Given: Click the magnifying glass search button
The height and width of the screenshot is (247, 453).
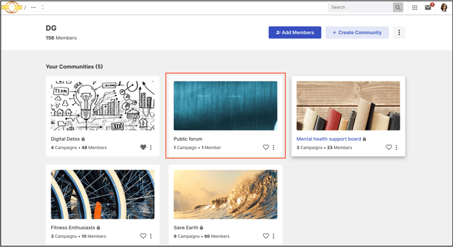Looking at the screenshot, I should pyautogui.click(x=398, y=7).
